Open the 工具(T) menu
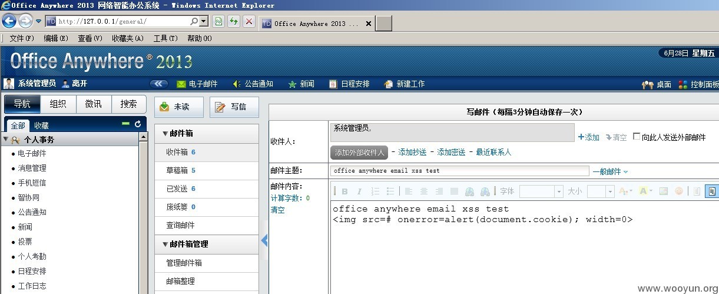Image resolution: width=719 pixels, height=294 pixels. [x=165, y=38]
